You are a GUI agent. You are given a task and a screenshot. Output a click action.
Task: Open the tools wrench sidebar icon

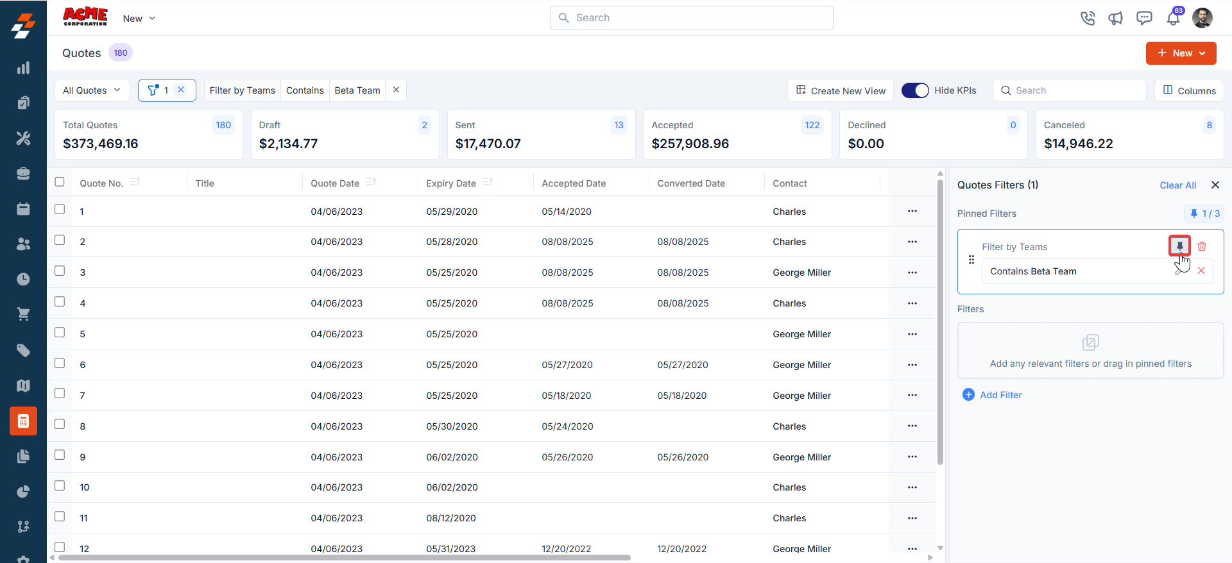[23, 138]
